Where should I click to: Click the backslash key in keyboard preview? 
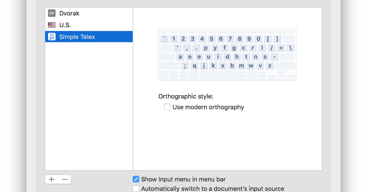tap(291, 48)
